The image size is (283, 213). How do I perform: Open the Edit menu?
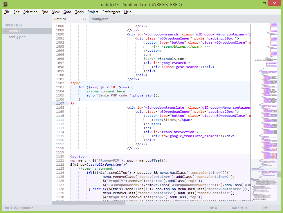[17, 12]
